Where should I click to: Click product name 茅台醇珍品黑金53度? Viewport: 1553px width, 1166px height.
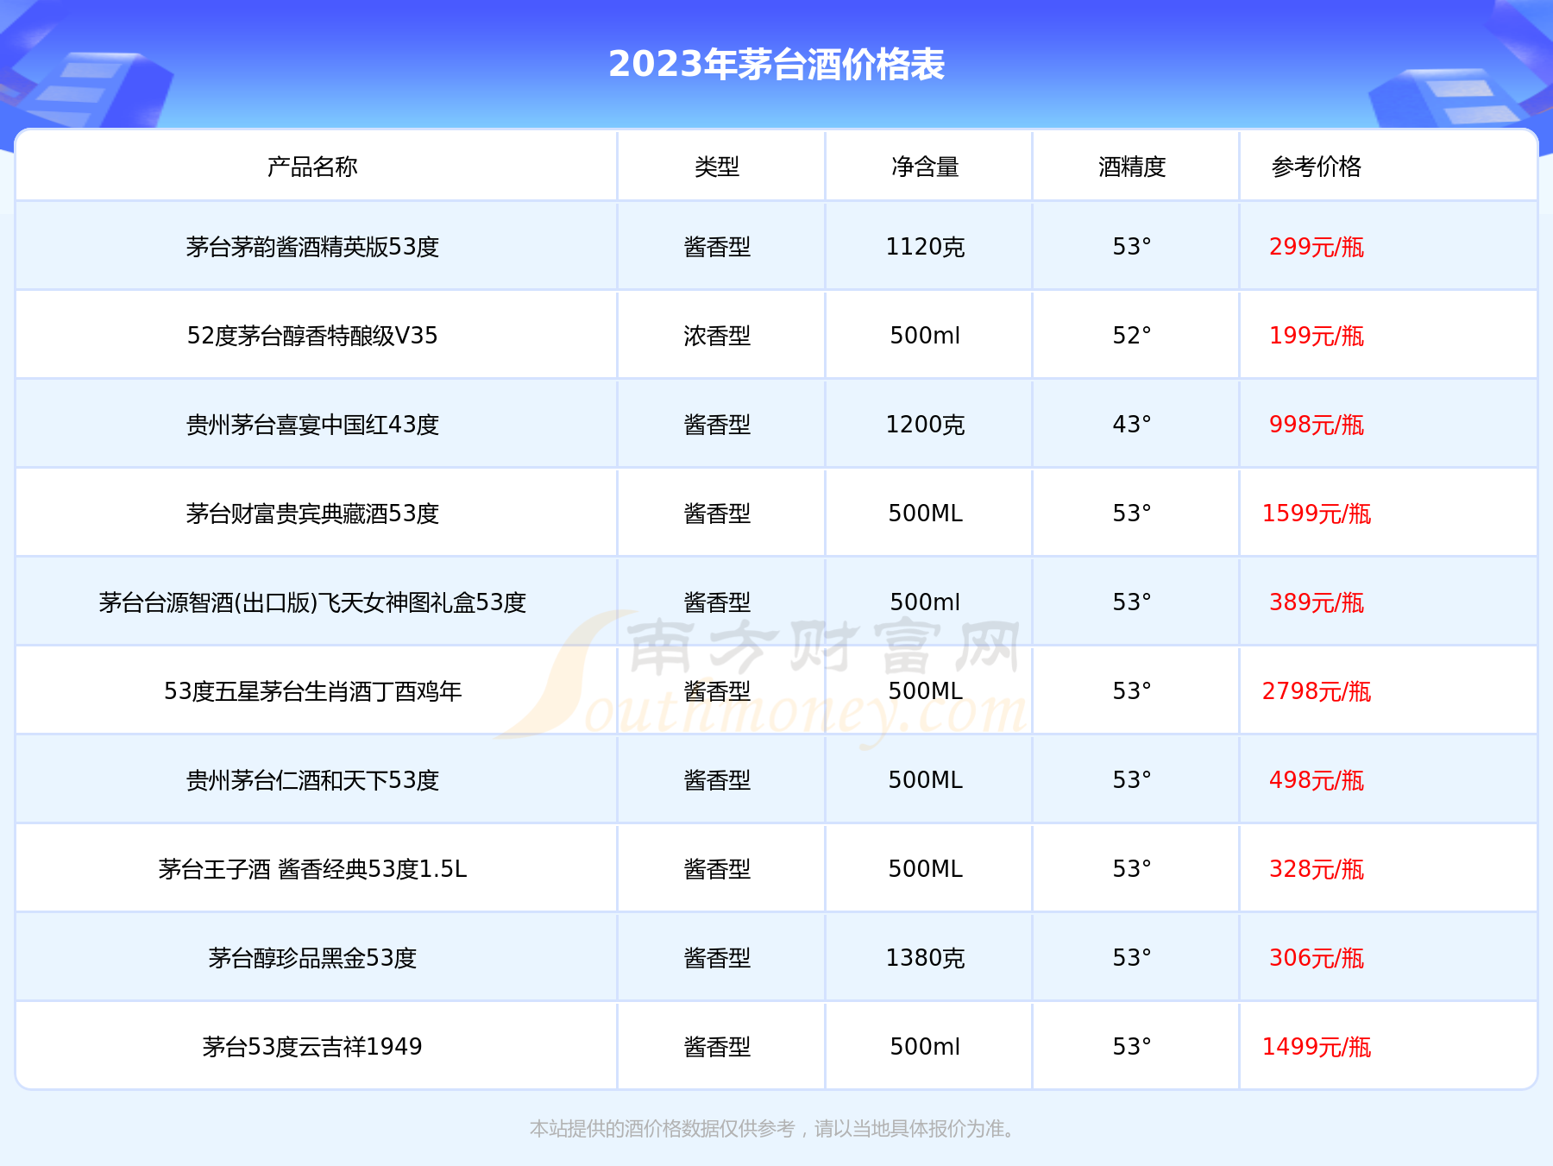(x=313, y=958)
